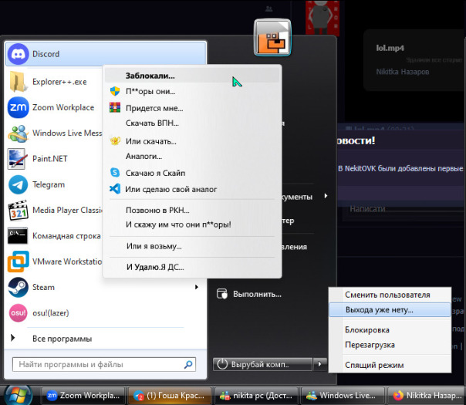466x405 pixels.
Task: Click Выполнить... in Start menu
Action: tap(257, 294)
